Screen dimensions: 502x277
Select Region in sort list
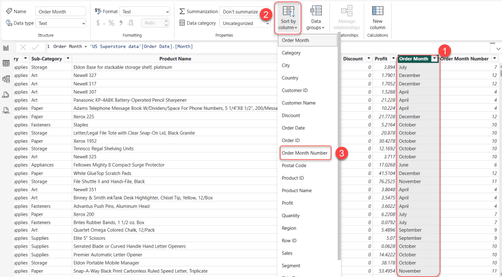(x=307, y=228)
